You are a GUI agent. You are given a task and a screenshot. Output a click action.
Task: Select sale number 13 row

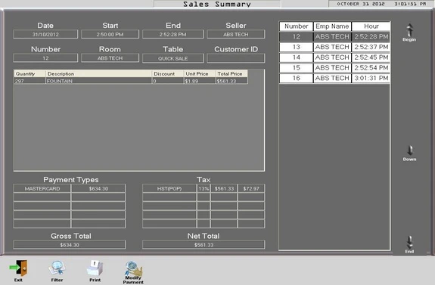coord(334,47)
